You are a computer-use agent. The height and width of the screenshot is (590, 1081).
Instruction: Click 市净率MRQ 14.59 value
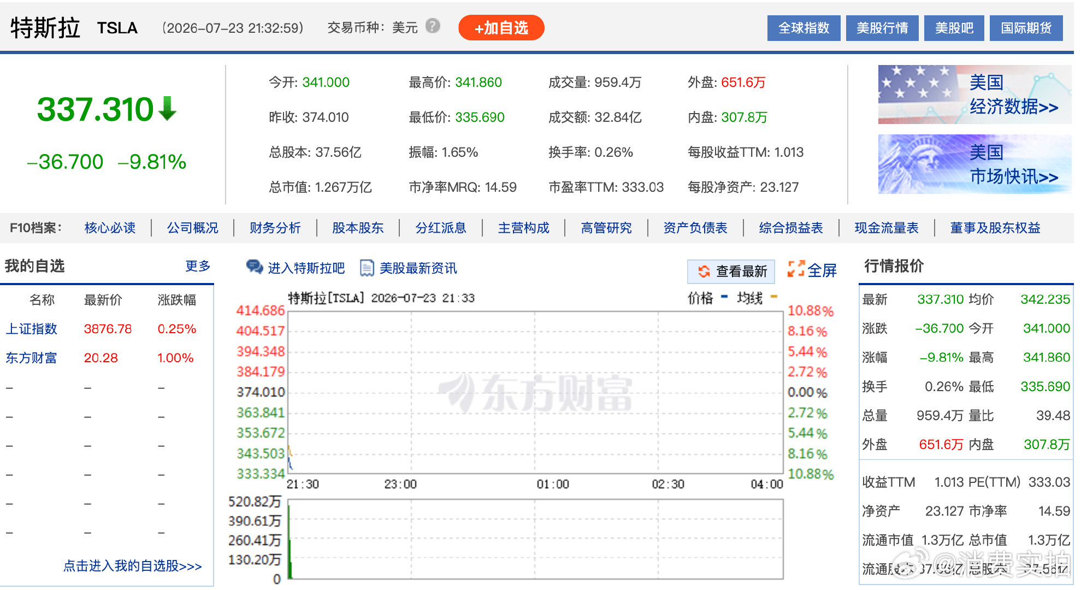tap(500, 187)
